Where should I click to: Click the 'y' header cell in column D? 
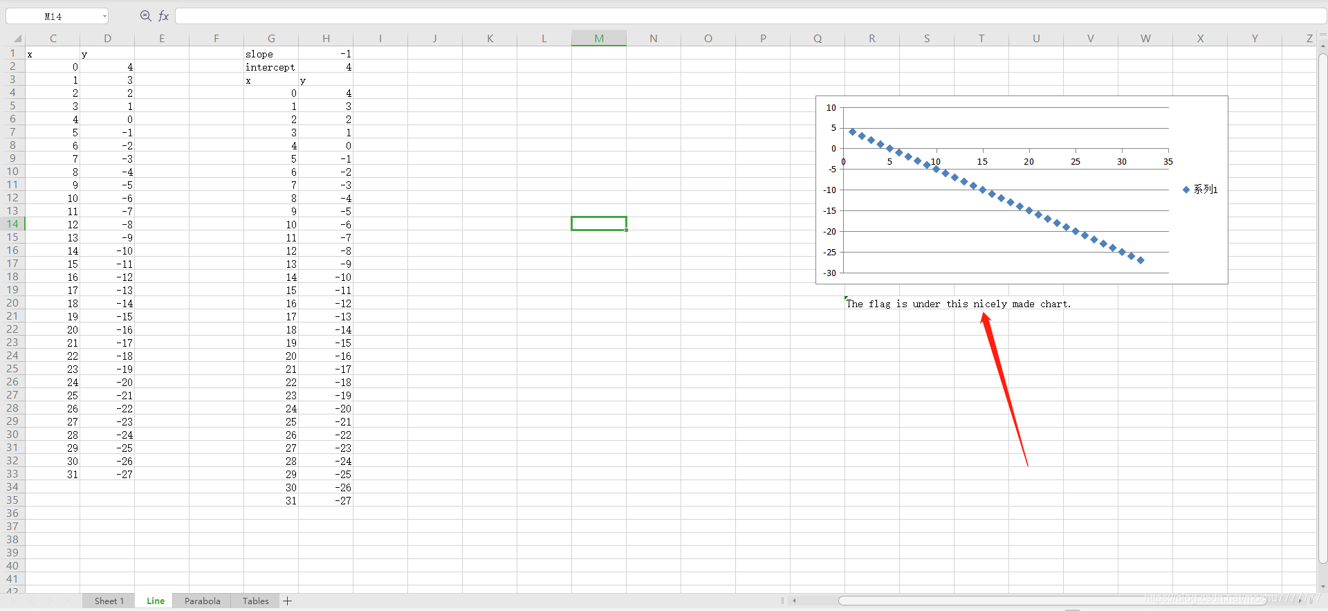(107, 54)
